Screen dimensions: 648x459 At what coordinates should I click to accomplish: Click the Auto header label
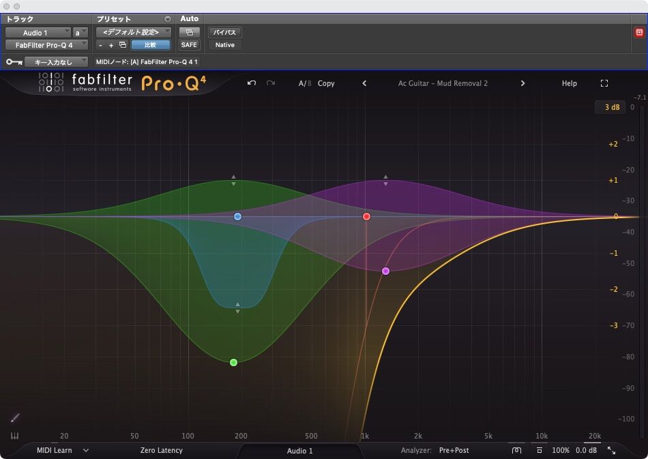click(189, 18)
